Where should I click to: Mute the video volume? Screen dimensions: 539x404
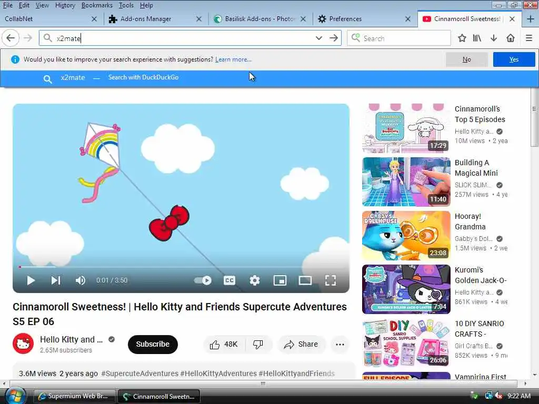click(x=81, y=280)
